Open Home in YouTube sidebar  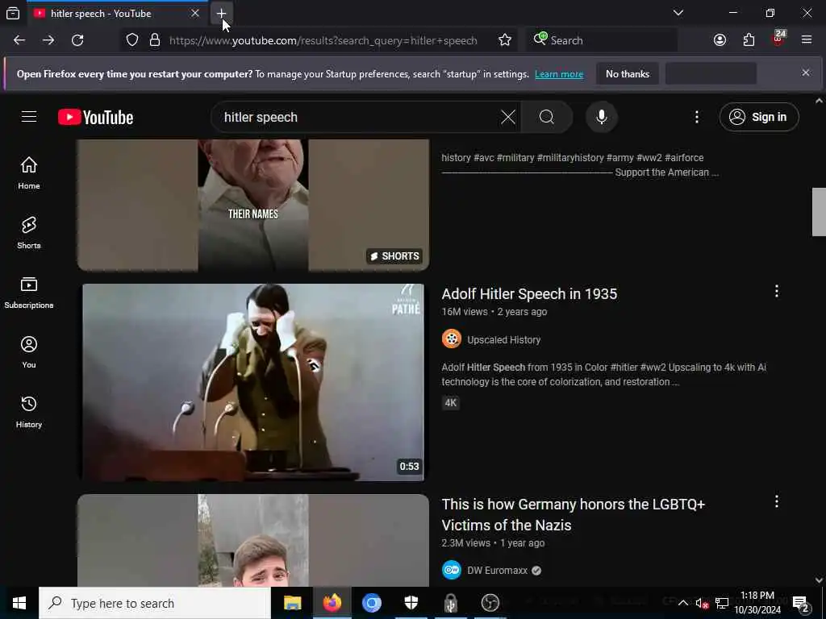[x=29, y=172]
